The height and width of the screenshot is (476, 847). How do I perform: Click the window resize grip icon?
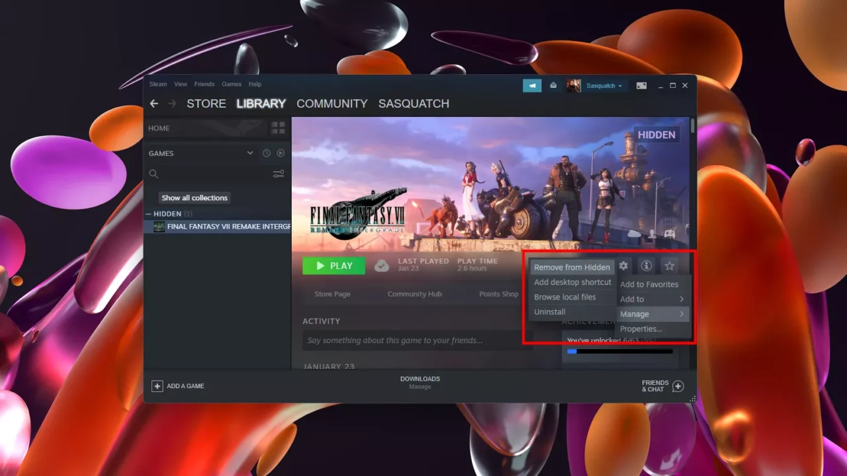tap(693, 399)
